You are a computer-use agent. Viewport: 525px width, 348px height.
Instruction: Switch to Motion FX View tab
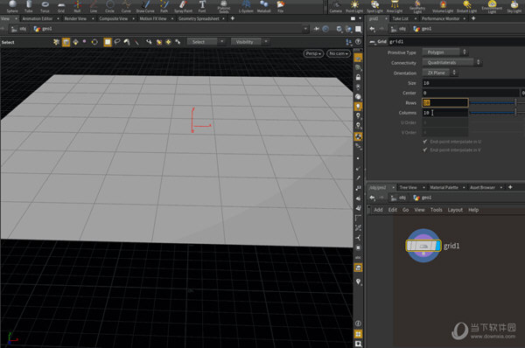coord(153,18)
